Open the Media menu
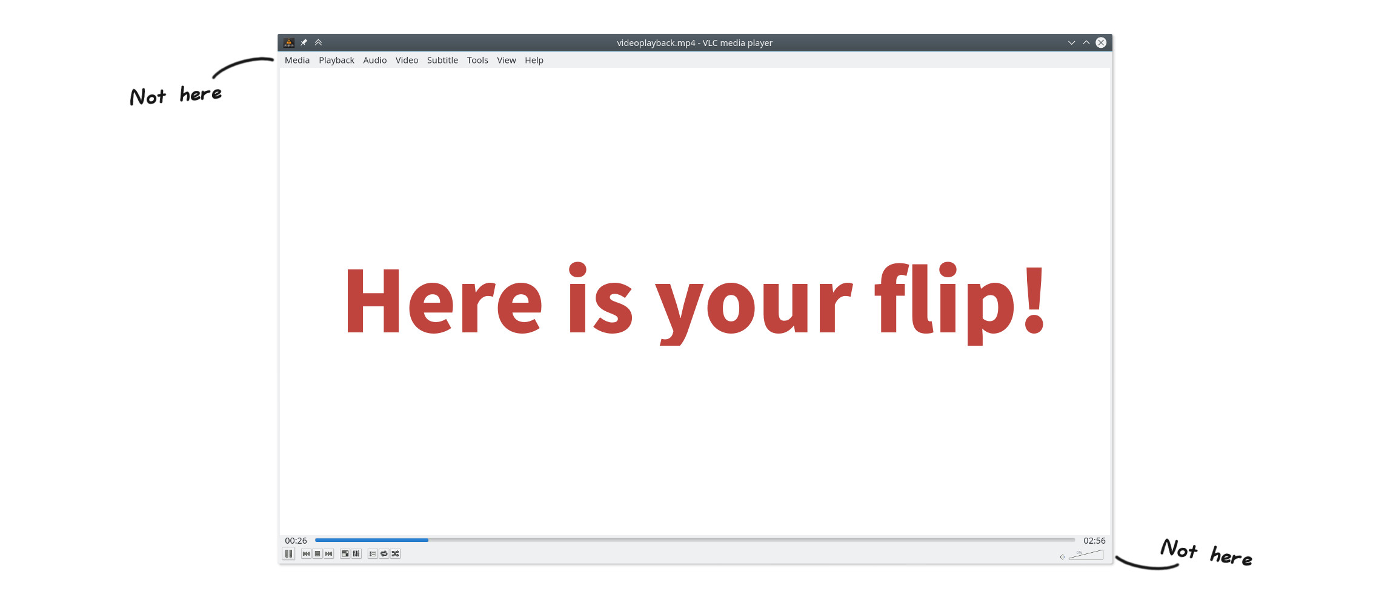The width and height of the screenshot is (1396, 603). pos(297,61)
